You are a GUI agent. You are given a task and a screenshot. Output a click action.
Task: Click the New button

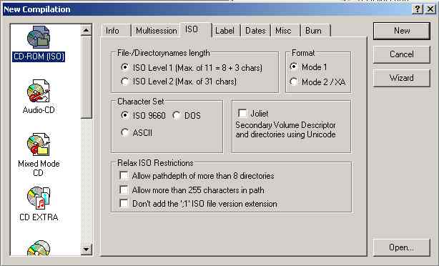click(x=402, y=31)
